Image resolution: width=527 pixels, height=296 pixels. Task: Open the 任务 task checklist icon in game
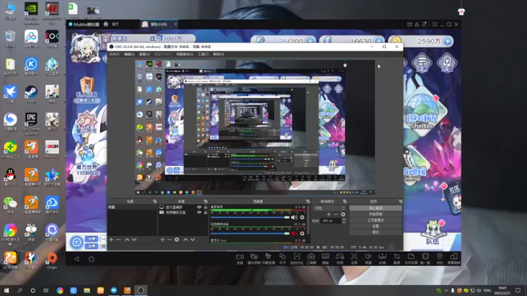422,64
